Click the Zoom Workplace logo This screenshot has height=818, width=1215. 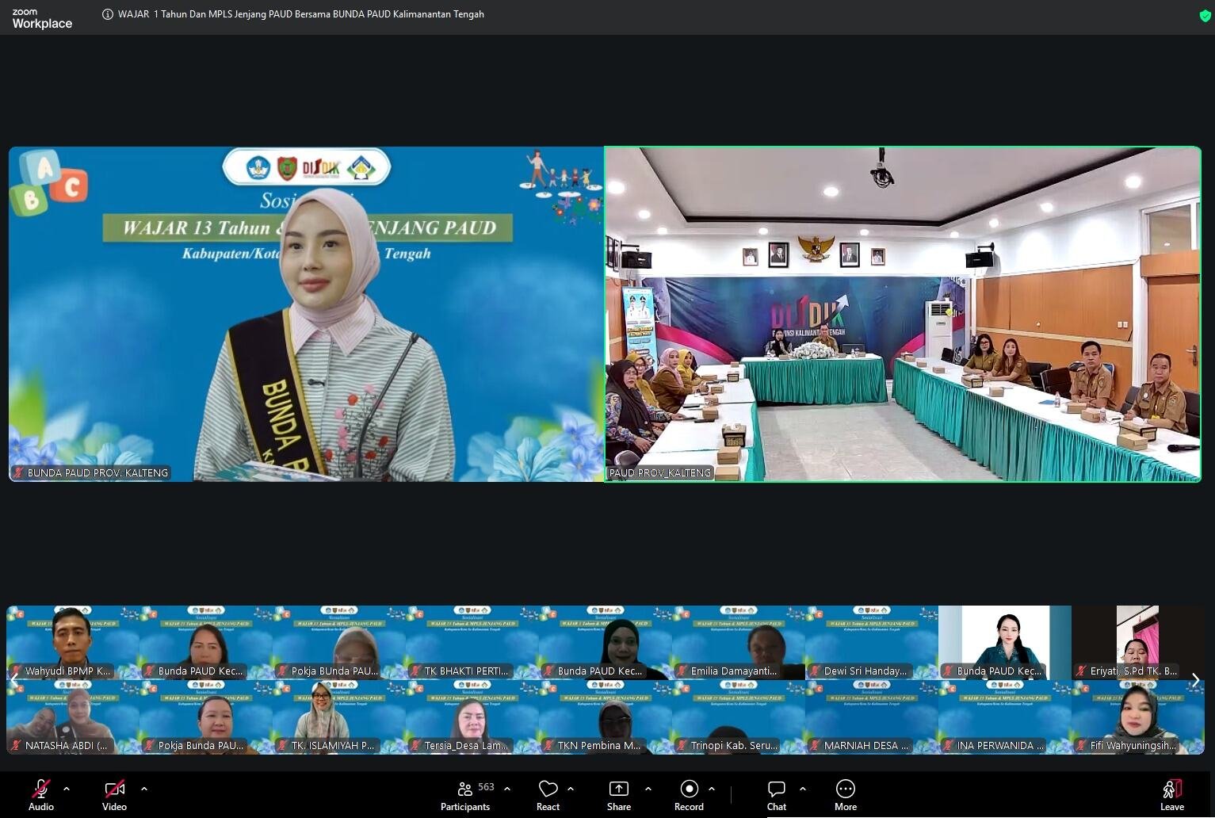pyautogui.click(x=42, y=19)
